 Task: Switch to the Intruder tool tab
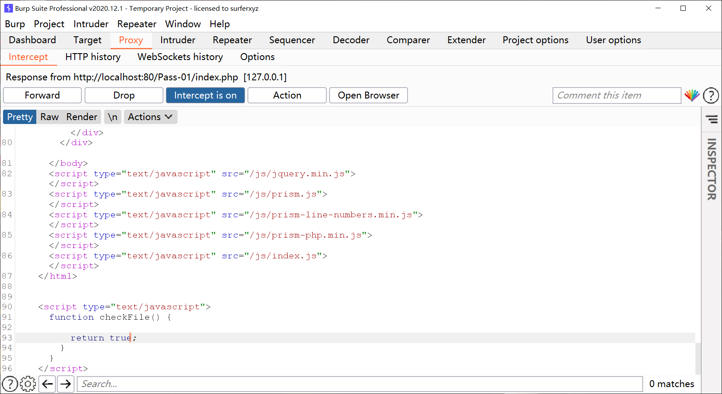[178, 40]
